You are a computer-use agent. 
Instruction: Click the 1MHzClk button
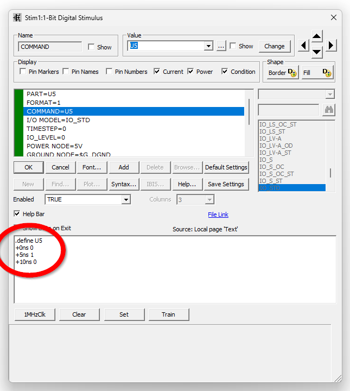coord(35,314)
